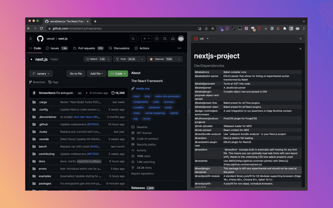Switch to the Pull requests tab

click(88, 48)
